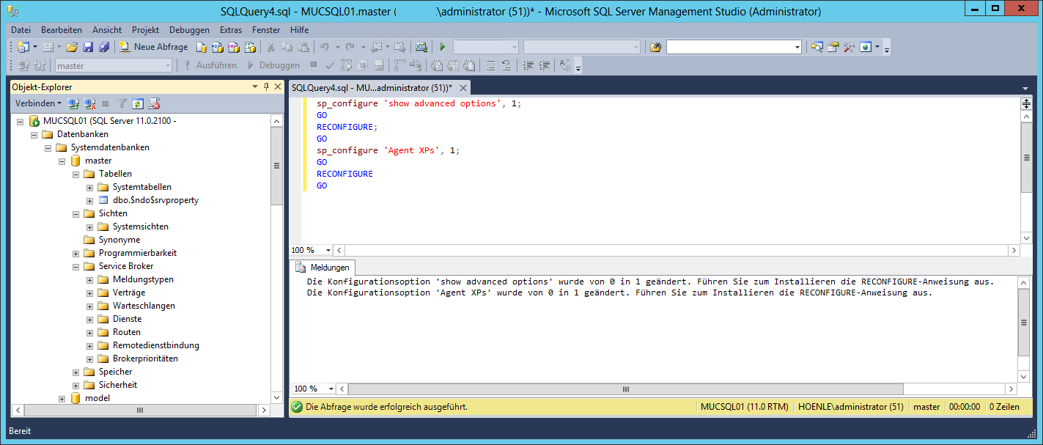1043x445 pixels.
Task: Click the Database Engine Query icon
Action: click(x=202, y=47)
